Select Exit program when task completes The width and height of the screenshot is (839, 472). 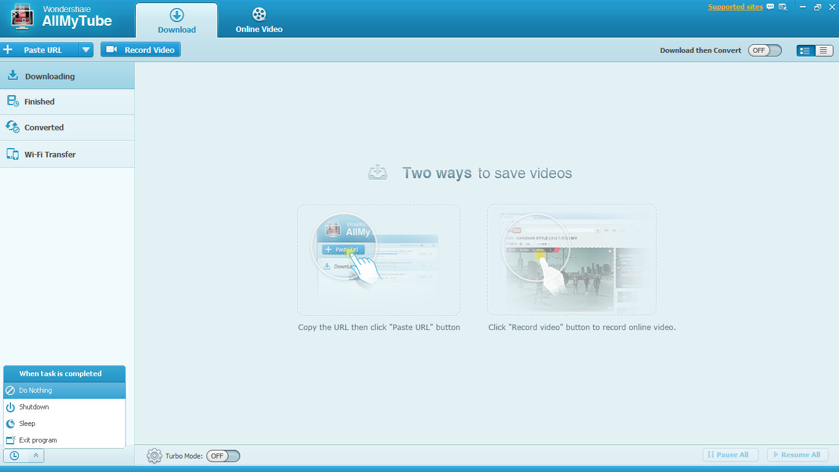64,440
